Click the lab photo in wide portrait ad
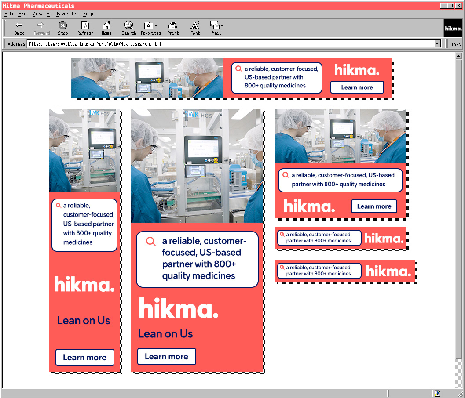The height and width of the screenshot is (398, 465). pos(197,166)
